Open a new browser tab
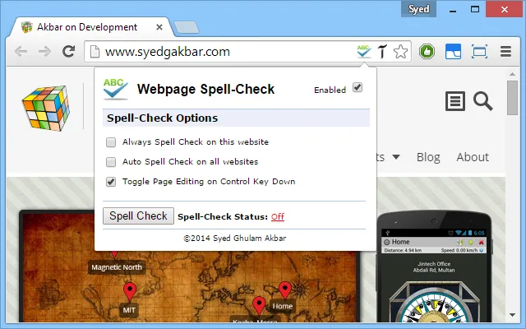This screenshot has width=526, height=329. 187,27
